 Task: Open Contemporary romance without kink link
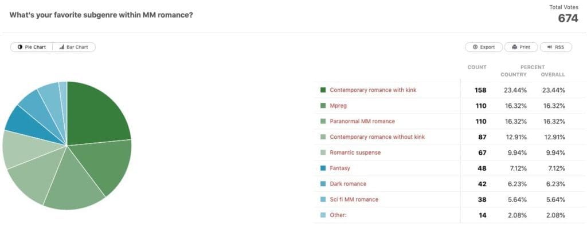[377, 137]
